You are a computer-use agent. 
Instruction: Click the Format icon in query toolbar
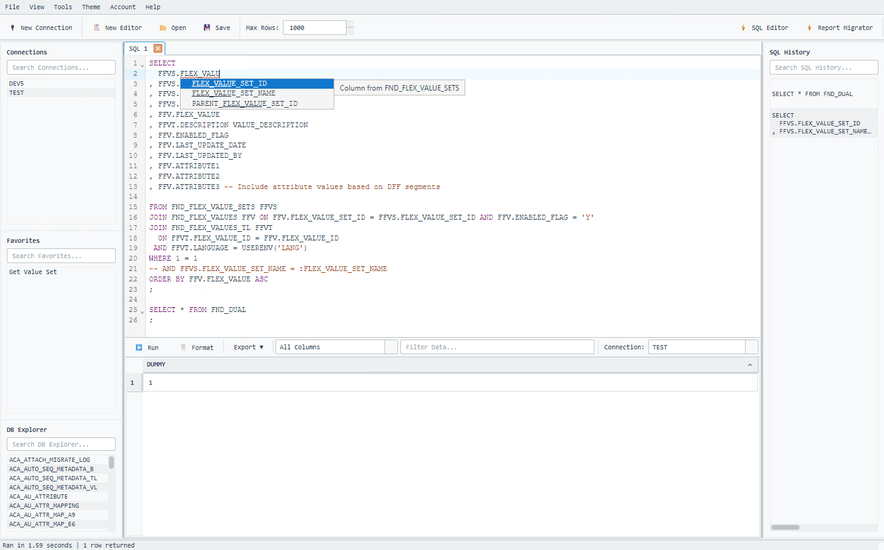pos(183,347)
